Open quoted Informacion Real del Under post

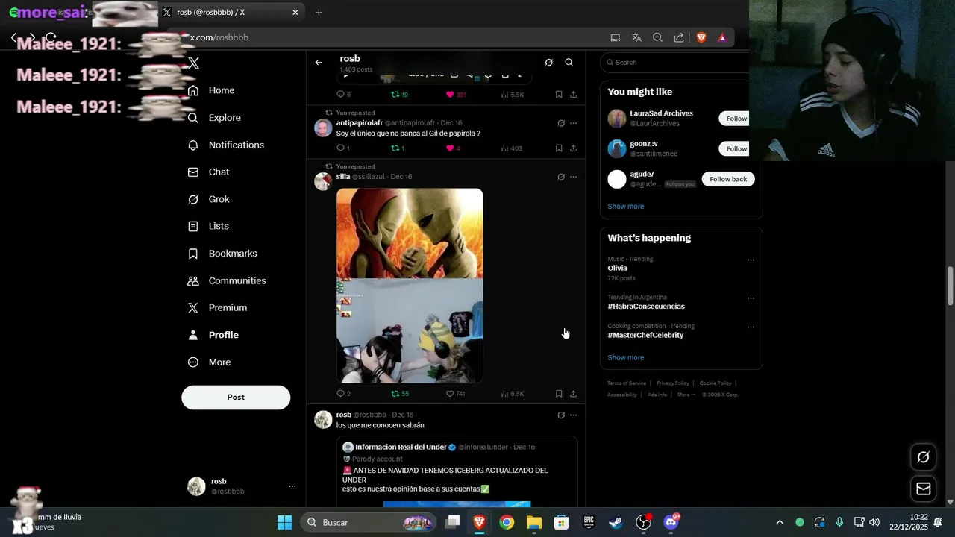coord(457,471)
